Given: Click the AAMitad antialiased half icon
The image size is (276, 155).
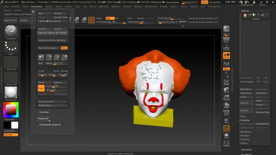Looking at the screenshot, I should [x=64, y=57].
